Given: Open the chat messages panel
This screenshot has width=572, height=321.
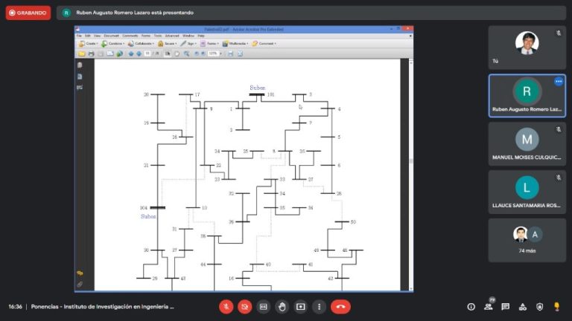Looking at the screenshot, I should [506, 306].
